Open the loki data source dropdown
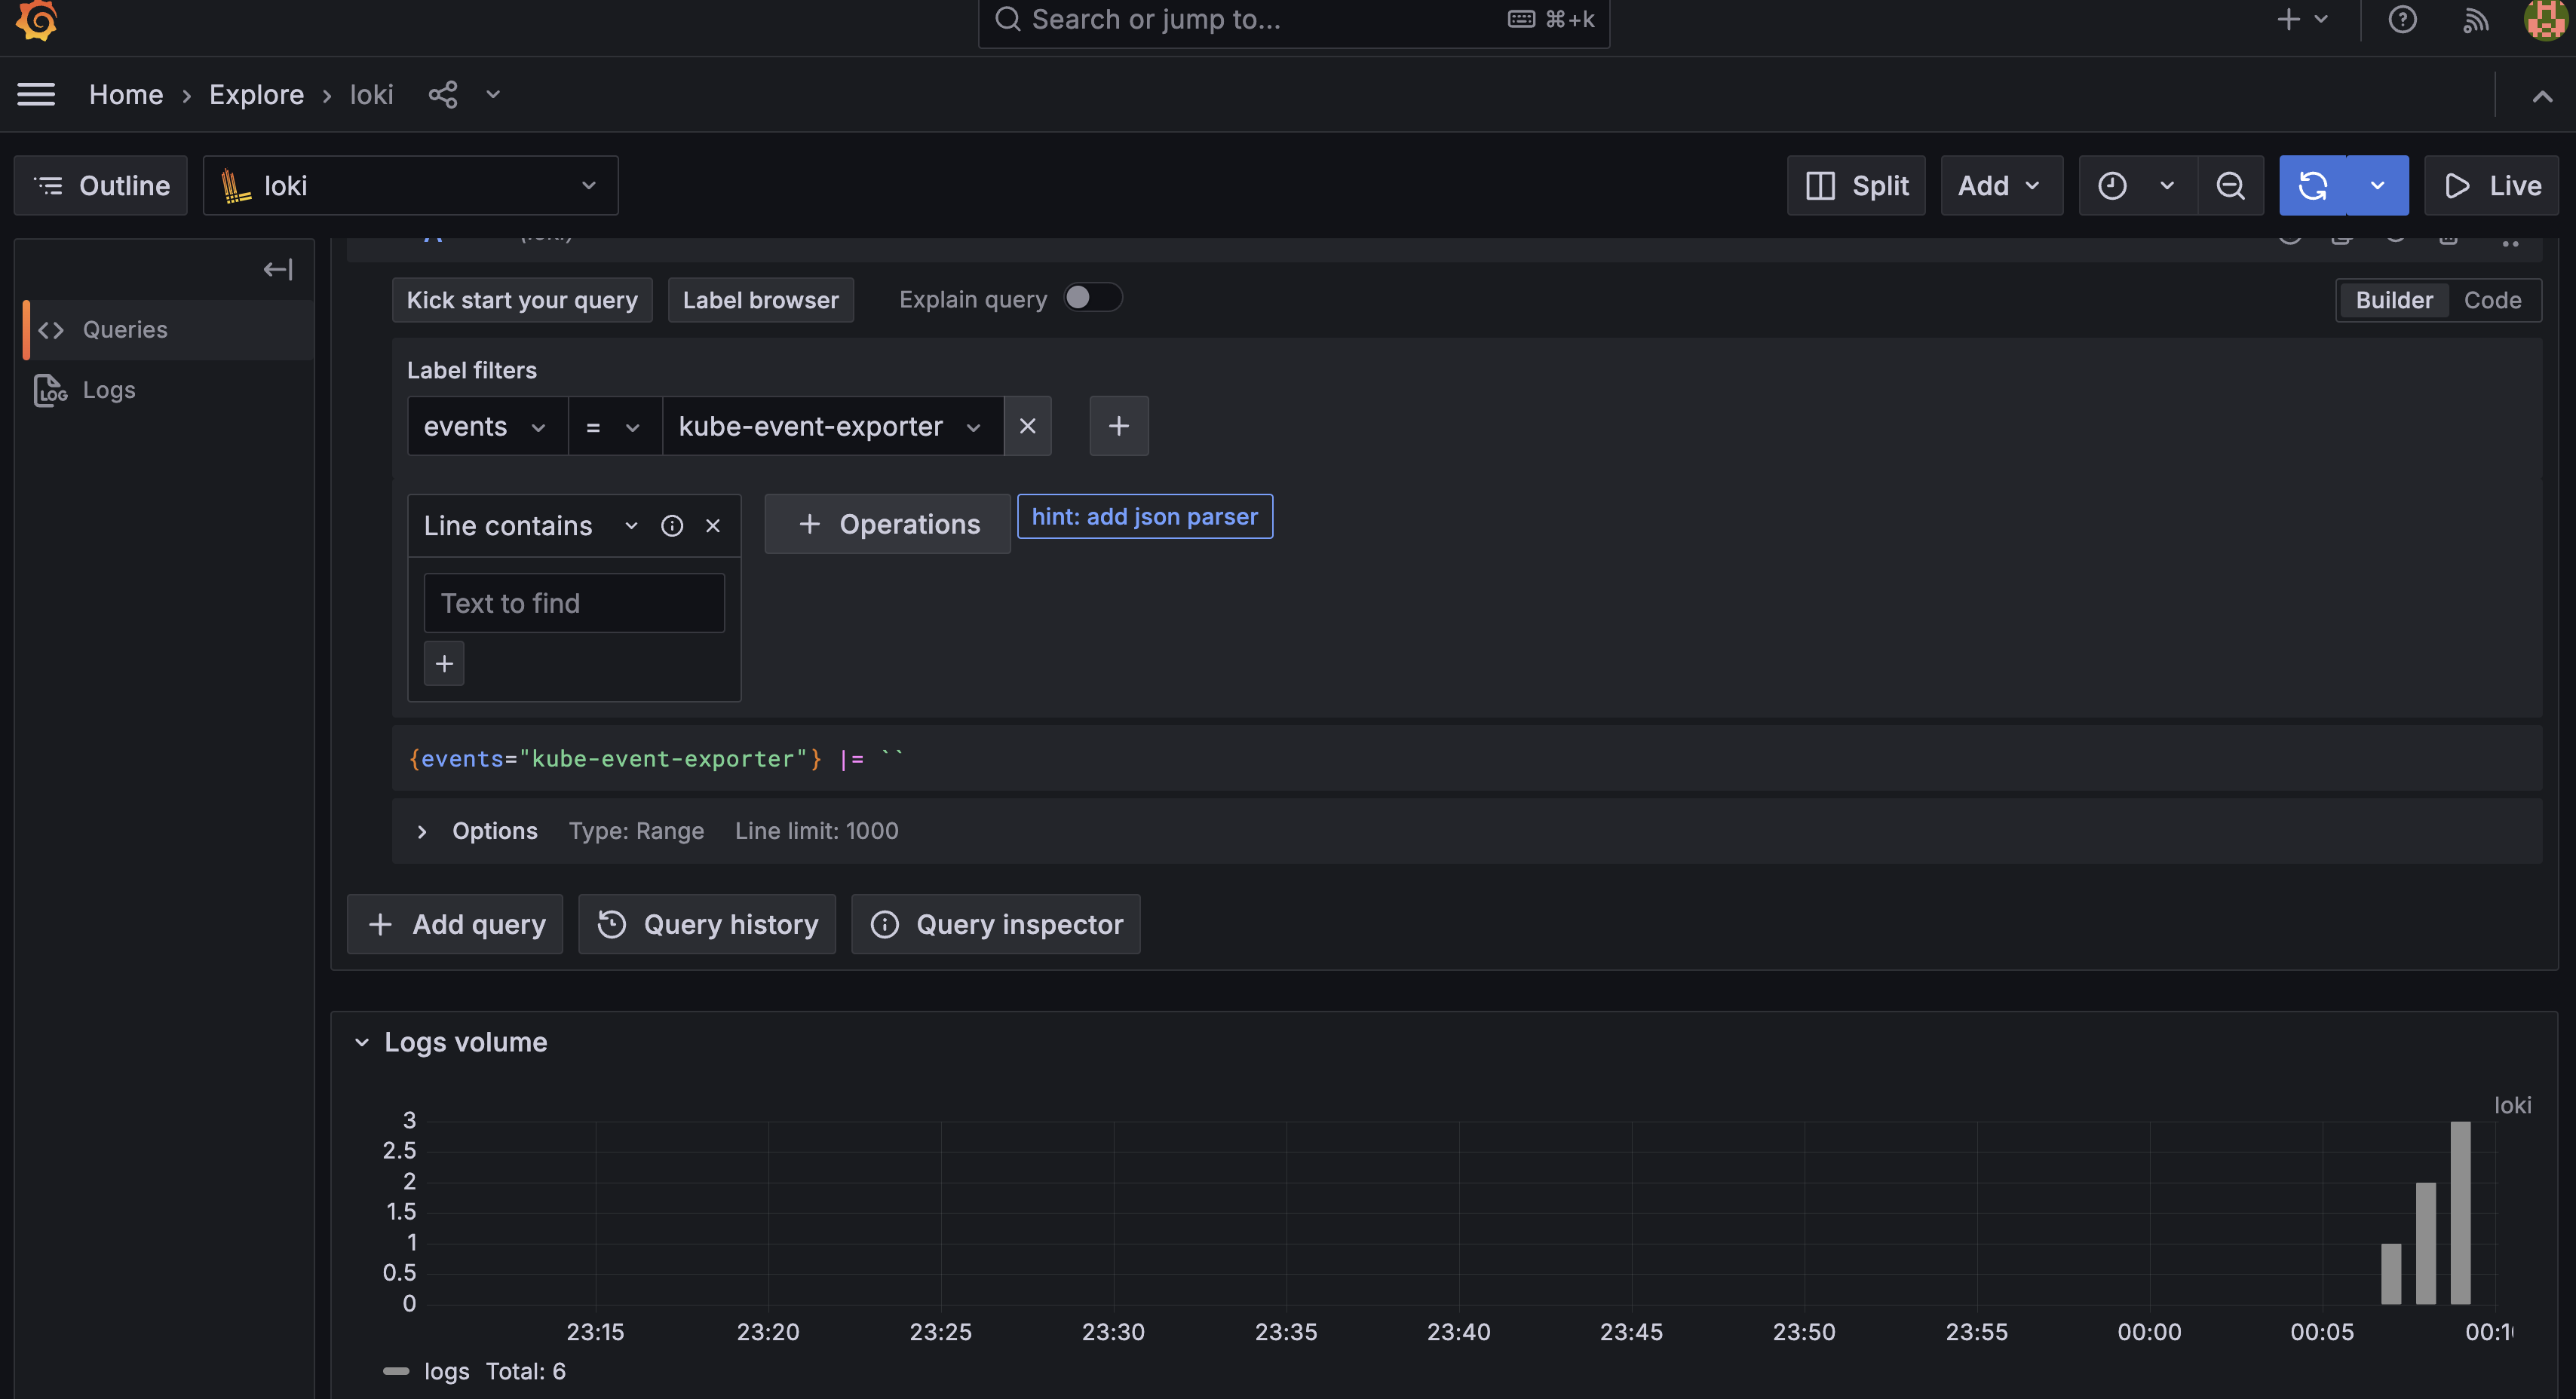2576x1399 pixels. point(411,186)
